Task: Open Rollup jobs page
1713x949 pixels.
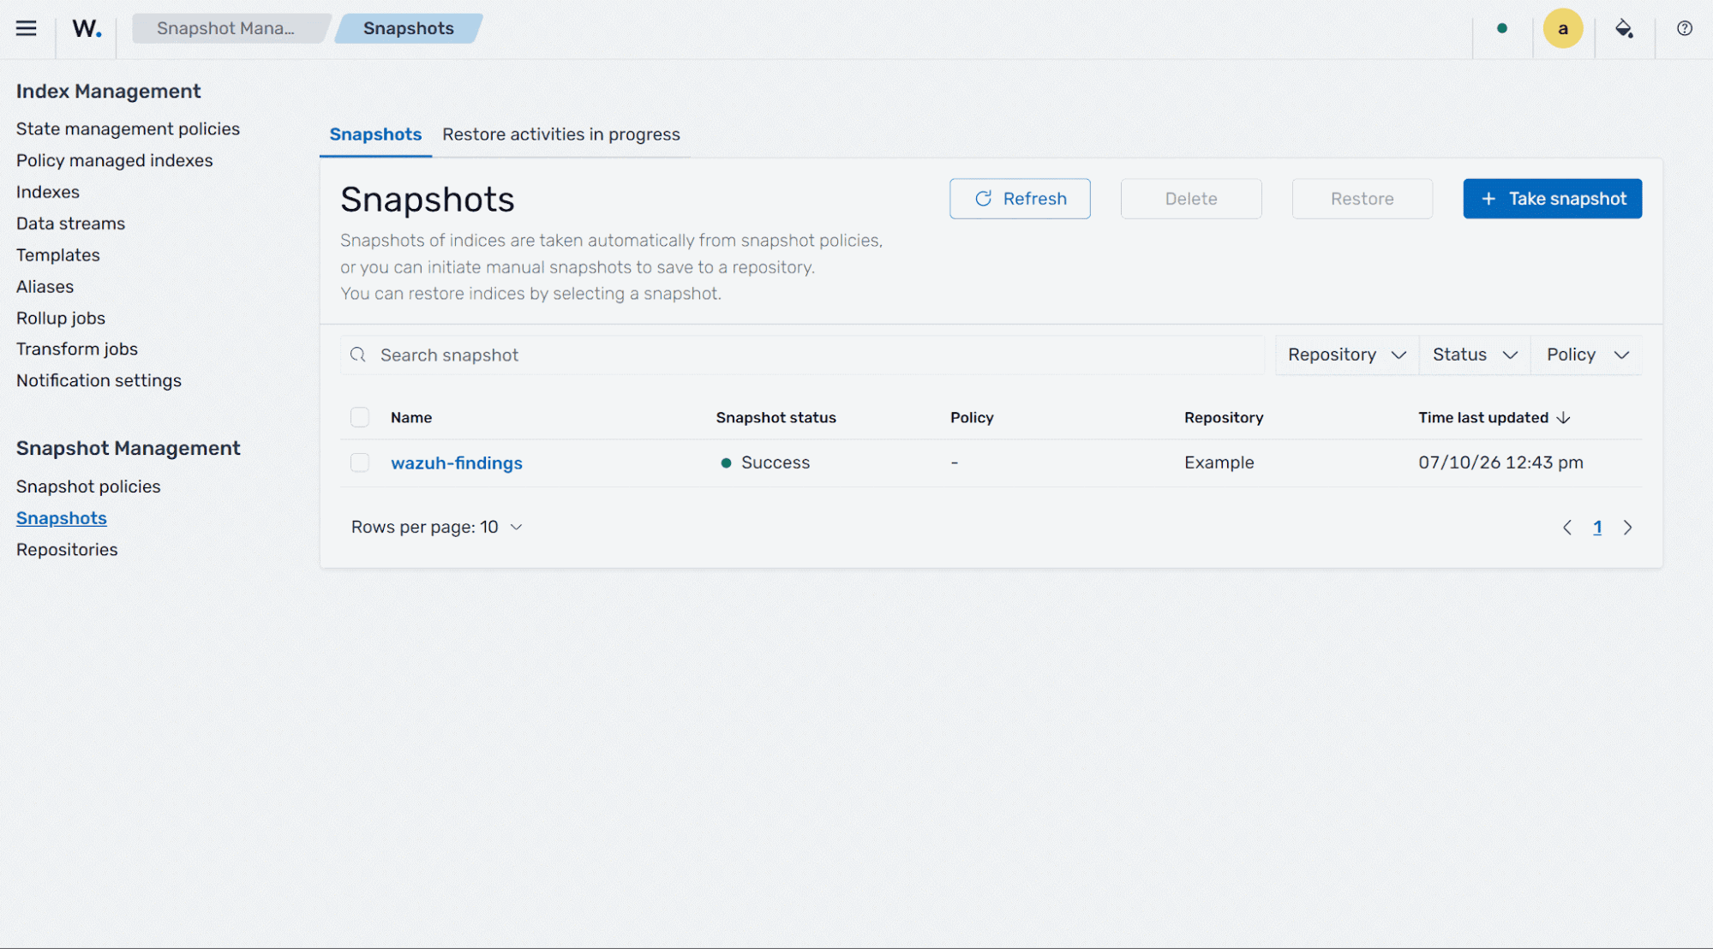Action: coord(60,318)
